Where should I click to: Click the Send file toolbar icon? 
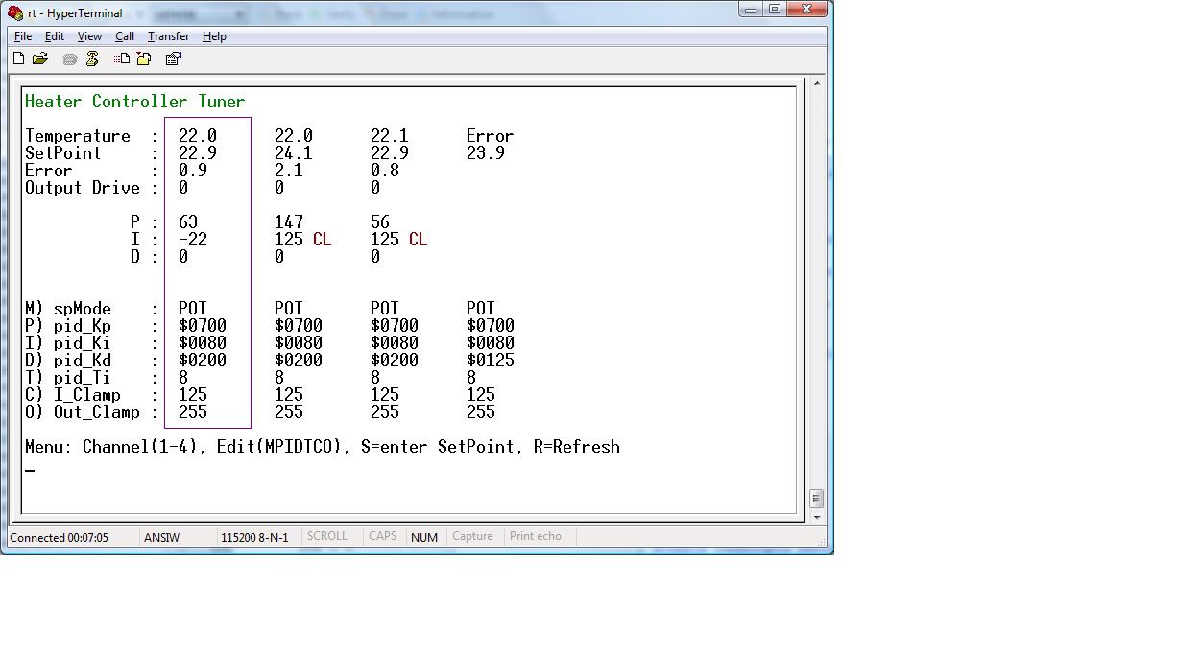click(122, 58)
